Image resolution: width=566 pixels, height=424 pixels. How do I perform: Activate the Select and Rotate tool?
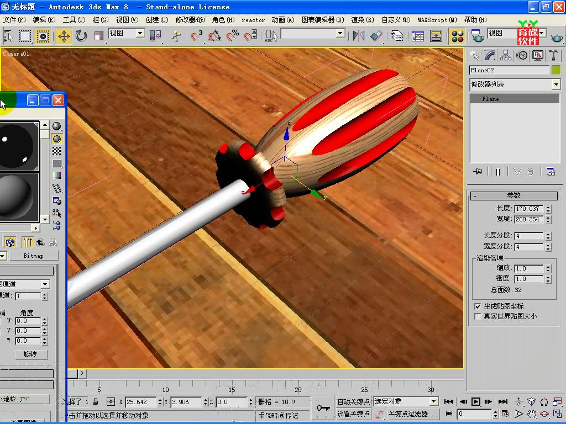click(81, 36)
